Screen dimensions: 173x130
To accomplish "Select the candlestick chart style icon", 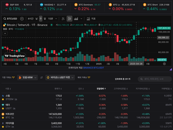I will (x=69, y=19).
